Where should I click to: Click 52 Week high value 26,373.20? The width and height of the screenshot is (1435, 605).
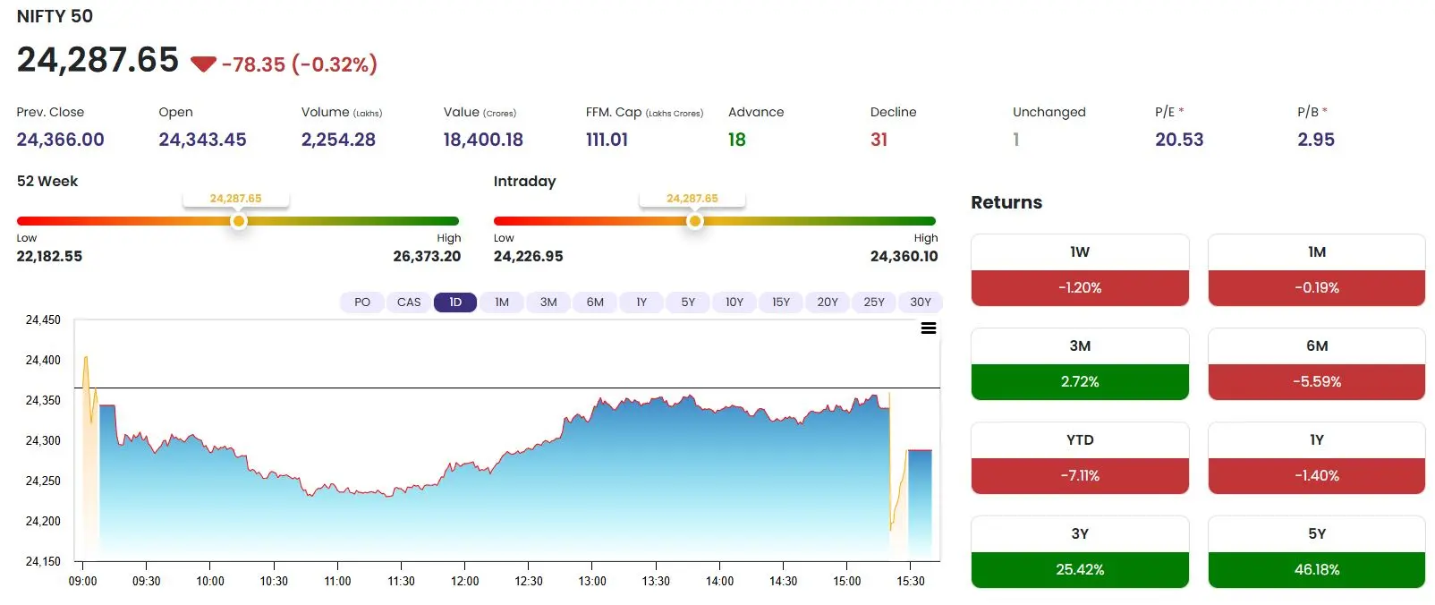click(427, 256)
